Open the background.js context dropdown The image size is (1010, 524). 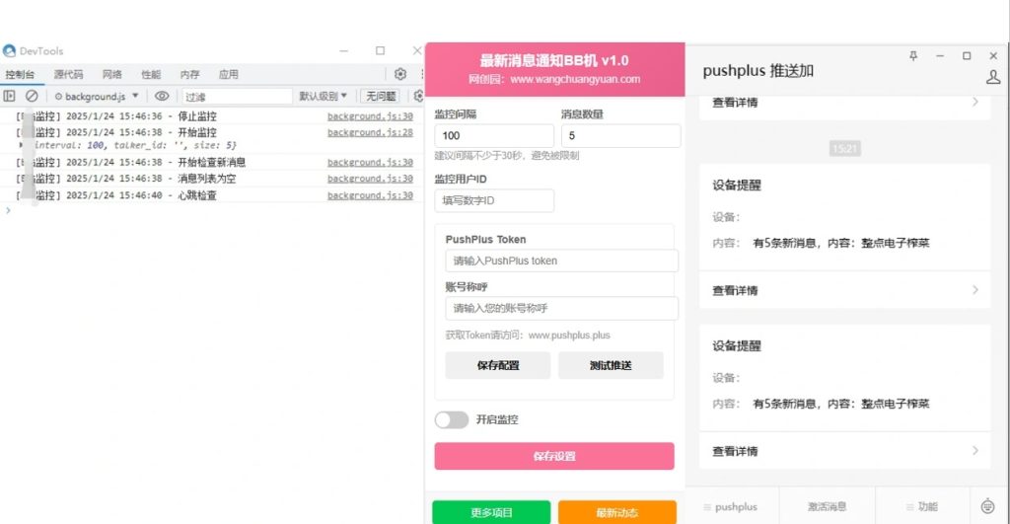(x=97, y=96)
